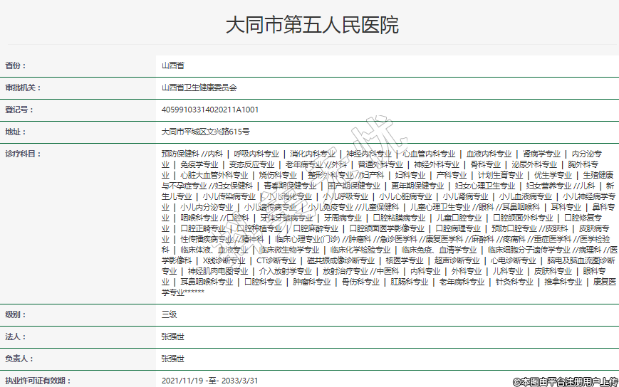Click the province value 山西省

(x=173, y=65)
